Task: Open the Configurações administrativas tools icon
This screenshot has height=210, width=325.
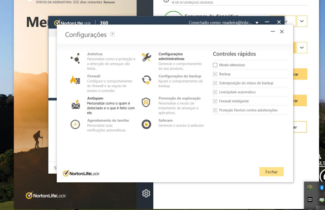Action: [x=147, y=58]
